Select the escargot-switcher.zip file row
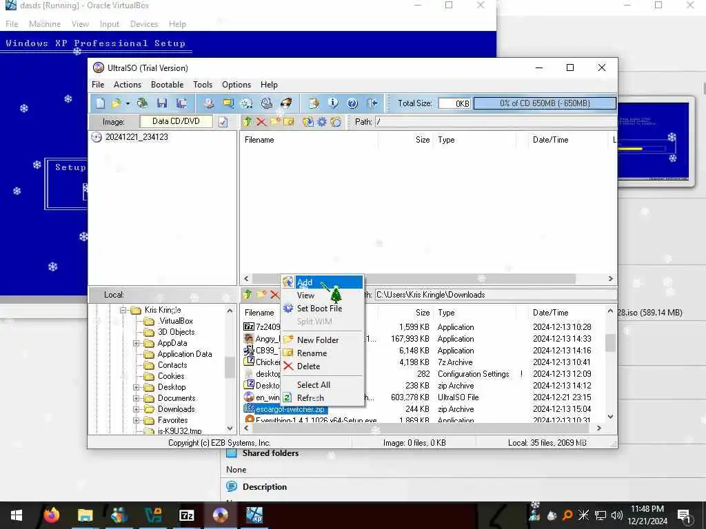The height and width of the screenshot is (529, 706). pyautogui.click(x=290, y=409)
